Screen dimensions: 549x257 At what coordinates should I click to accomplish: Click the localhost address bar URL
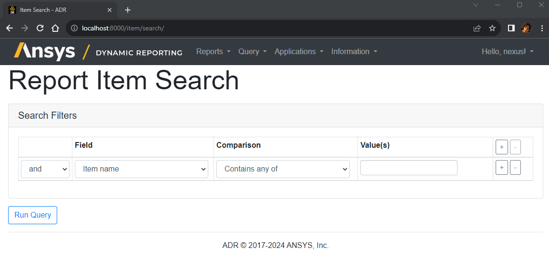pos(123,29)
